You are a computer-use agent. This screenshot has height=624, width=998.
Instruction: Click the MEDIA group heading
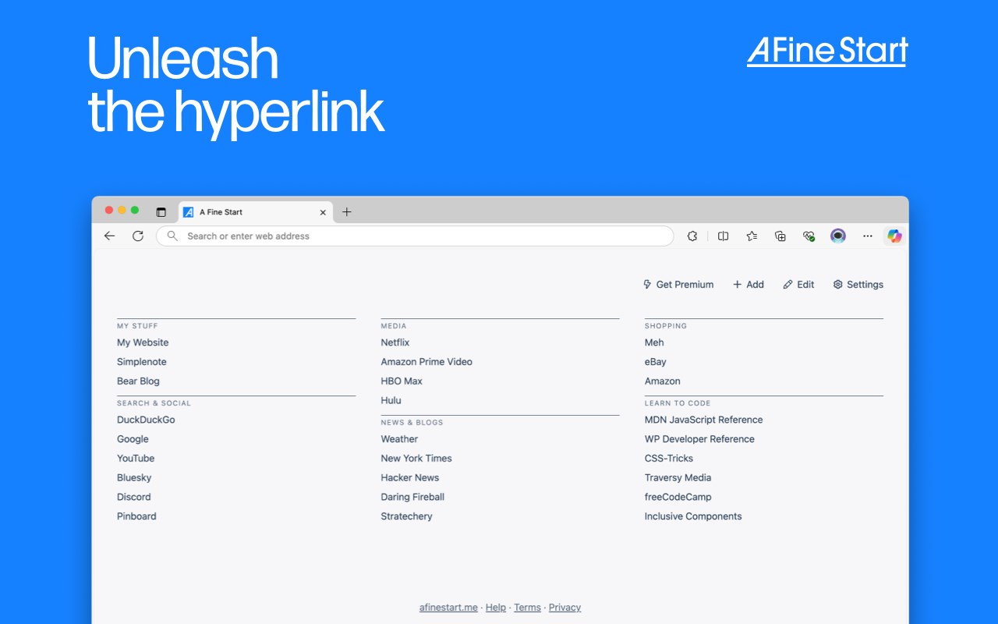394,326
